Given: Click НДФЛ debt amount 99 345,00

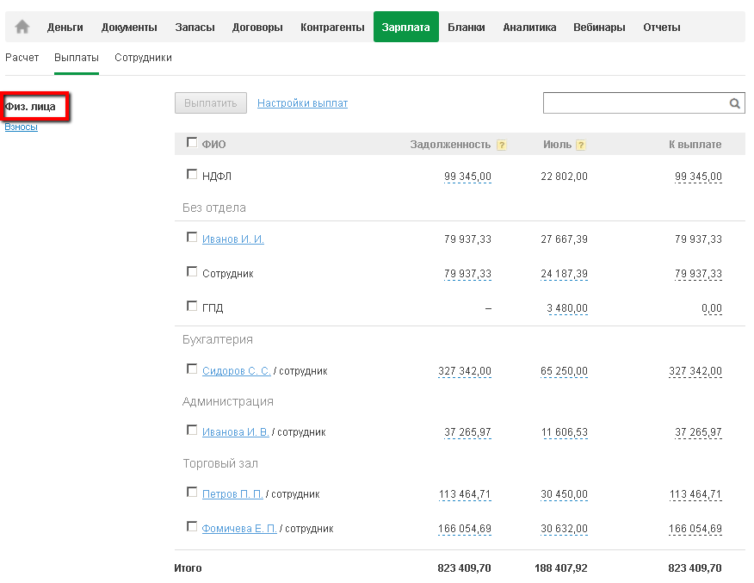Looking at the screenshot, I should [467, 177].
